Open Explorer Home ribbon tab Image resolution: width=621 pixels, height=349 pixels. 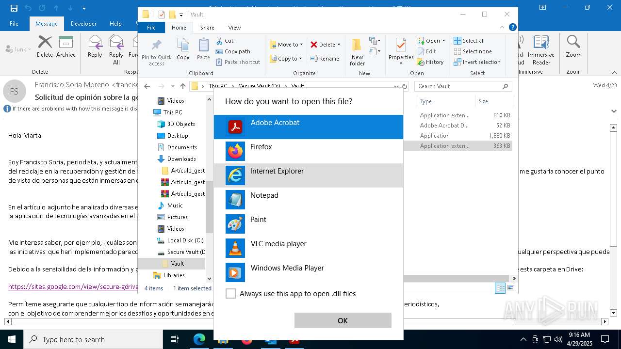(179, 28)
